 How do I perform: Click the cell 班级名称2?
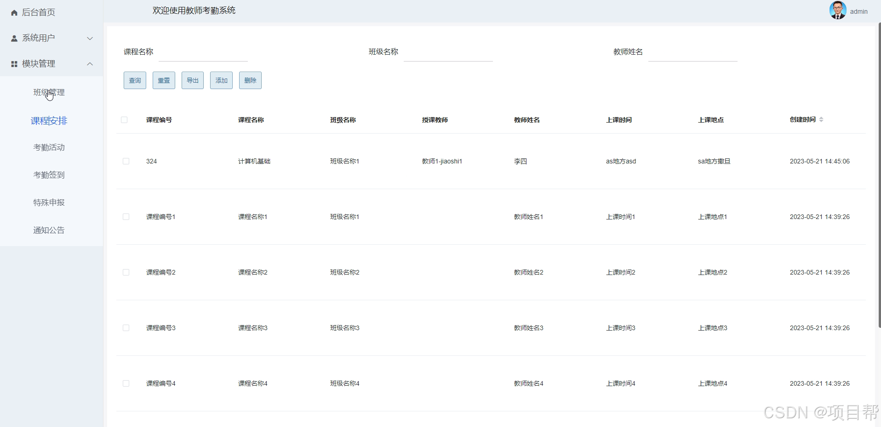(344, 272)
